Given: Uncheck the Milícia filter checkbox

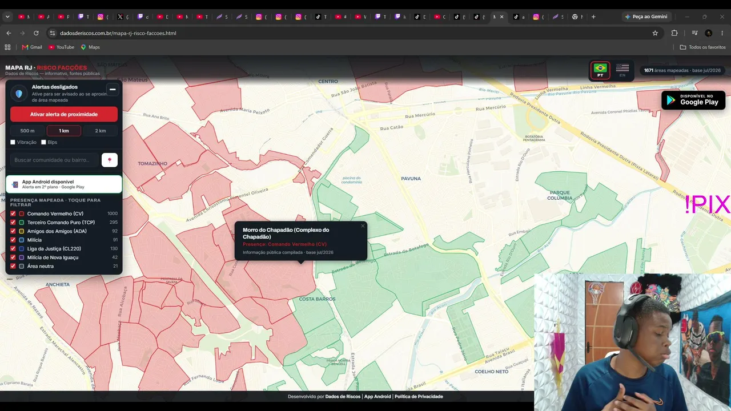Looking at the screenshot, I should point(13,240).
